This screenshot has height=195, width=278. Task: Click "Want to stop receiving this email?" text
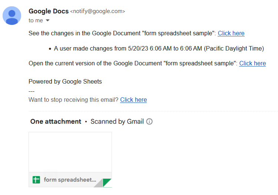point(73,100)
